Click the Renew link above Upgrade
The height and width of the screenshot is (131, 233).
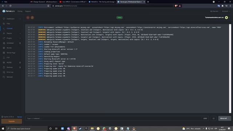19,117
